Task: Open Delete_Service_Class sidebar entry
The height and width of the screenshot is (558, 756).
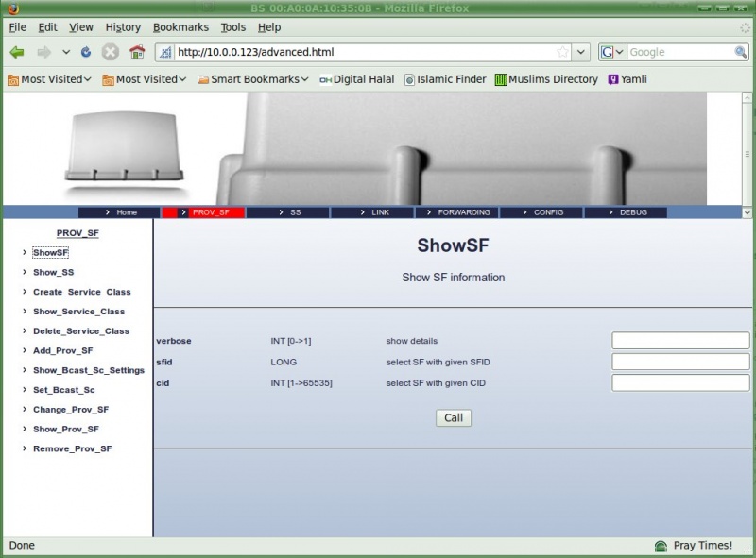Action: 81,331
